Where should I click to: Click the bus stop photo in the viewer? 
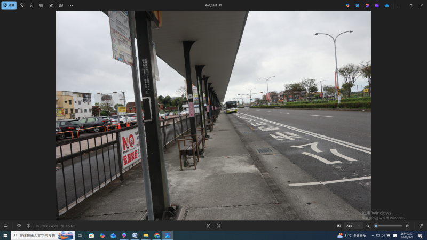pos(213,115)
